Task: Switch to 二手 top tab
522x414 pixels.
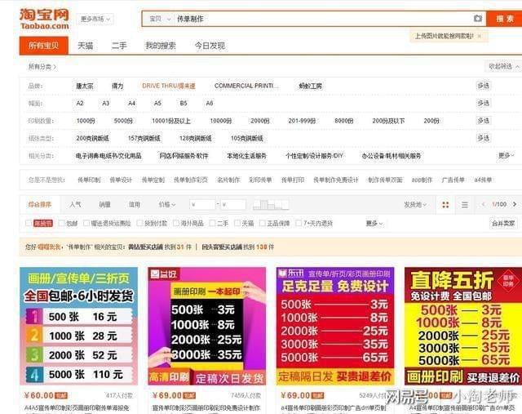Action: click(119, 46)
